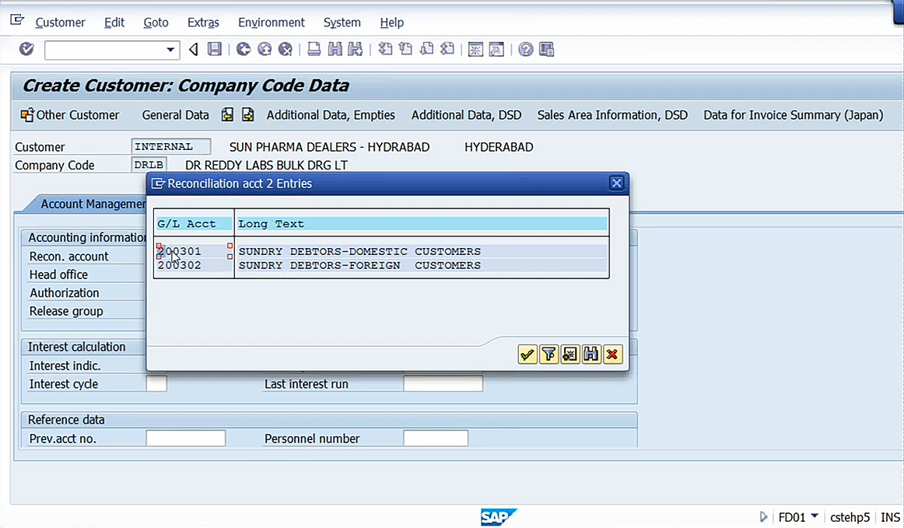Viewport: 904px width, 528px height.
Task: Go to Previous Page icon
Action: (x=406, y=50)
